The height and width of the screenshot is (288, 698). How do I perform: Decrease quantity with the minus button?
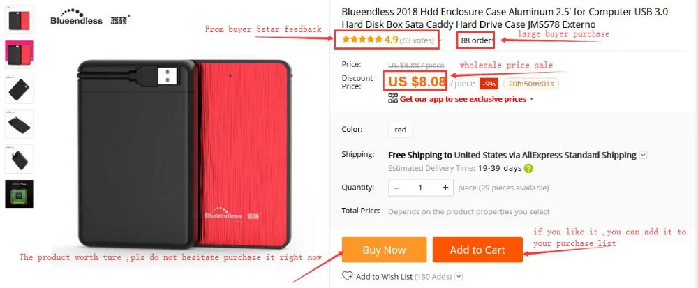396,188
